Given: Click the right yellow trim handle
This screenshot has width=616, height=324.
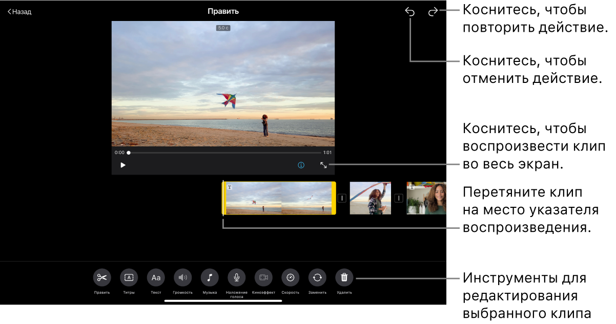Looking at the screenshot, I should pyautogui.click(x=334, y=198).
